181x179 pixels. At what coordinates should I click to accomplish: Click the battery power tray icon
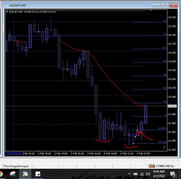pyautogui.click(x=135, y=174)
